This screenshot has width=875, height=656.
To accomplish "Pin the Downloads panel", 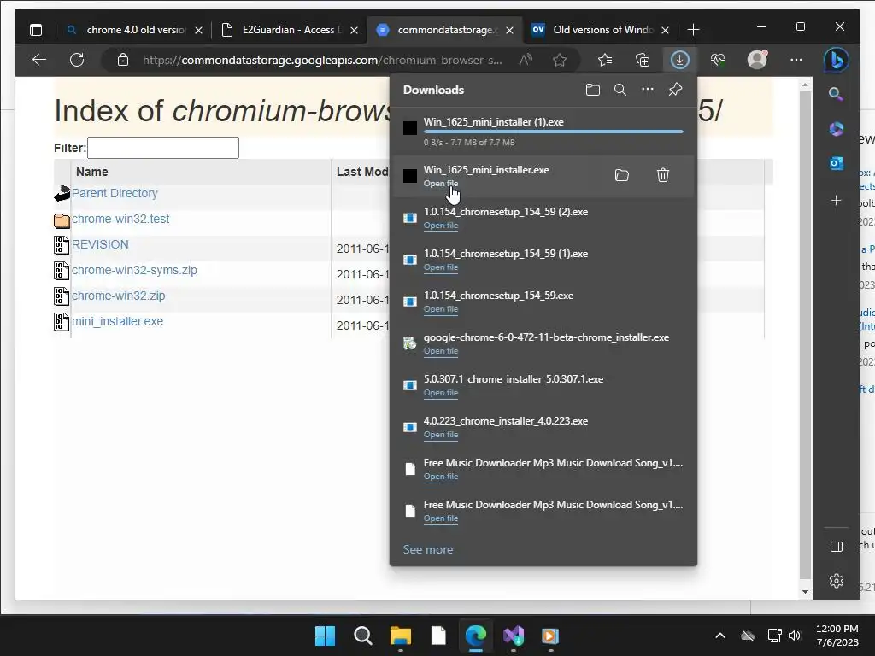I will 675,89.
